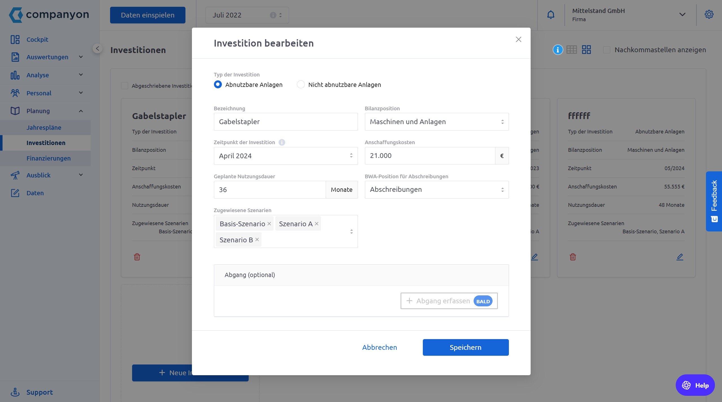Viewport: 722px width, 402px height.
Task: Open the Juli 2022 period selector
Action: point(247,15)
